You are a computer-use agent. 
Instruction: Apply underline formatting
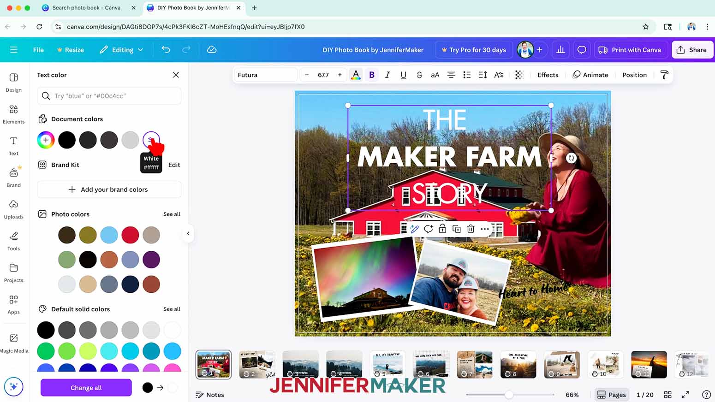tap(404, 75)
